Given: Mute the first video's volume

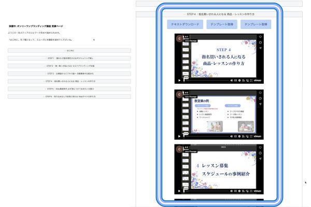Looking at the screenshot, I should tap(232, 80).
